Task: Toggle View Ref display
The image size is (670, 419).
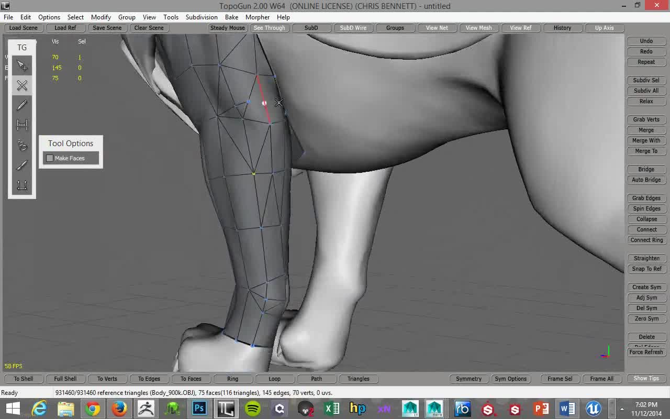Action: (521, 28)
